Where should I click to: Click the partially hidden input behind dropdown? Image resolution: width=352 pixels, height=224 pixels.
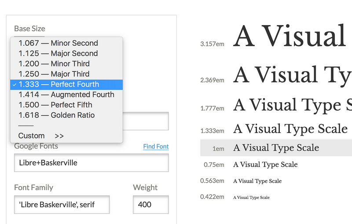click(x=146, y=121)
